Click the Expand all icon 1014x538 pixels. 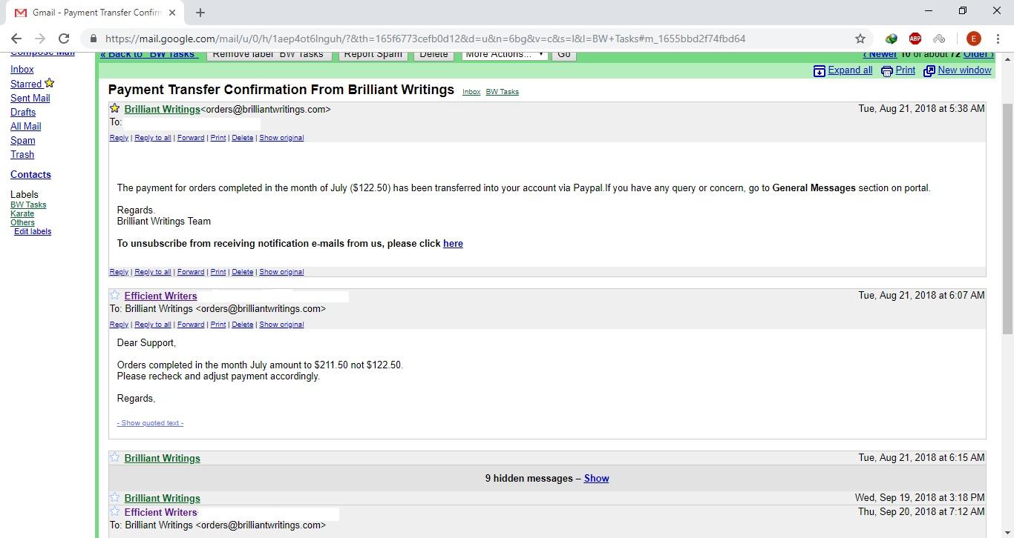click(820, 71)
